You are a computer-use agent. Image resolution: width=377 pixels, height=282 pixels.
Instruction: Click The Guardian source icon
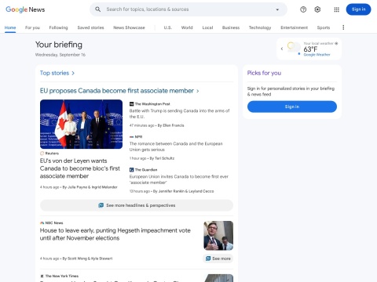pos(132,170)
